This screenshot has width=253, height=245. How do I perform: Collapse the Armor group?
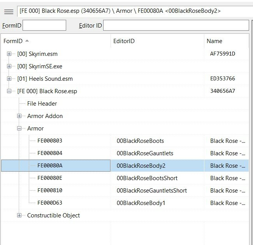[x=19, y=129]
